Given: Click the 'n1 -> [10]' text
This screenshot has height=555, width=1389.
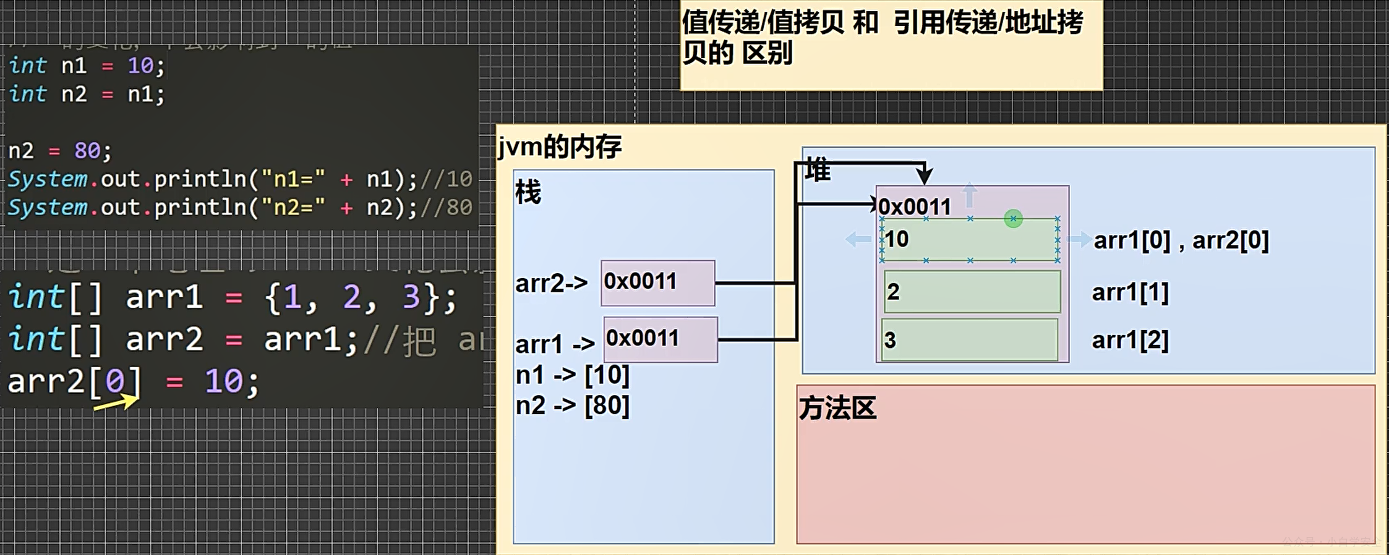Looking at the screenshot, I should (572, 375).
